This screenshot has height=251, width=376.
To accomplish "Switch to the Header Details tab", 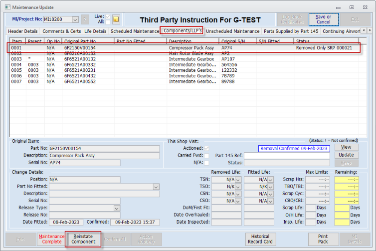I will pos(23,31).
